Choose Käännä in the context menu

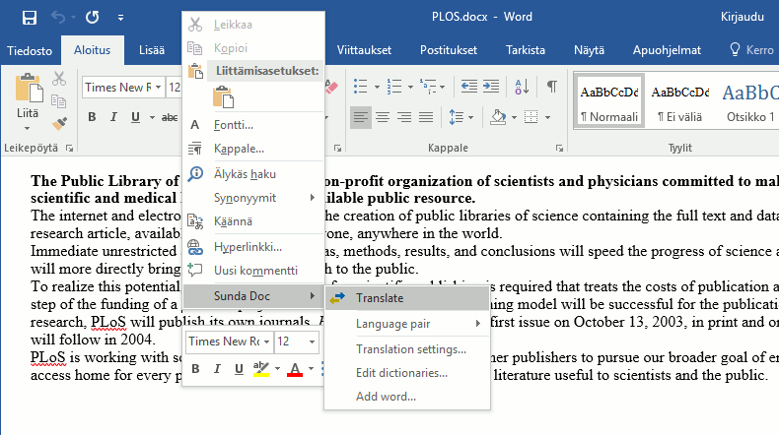(253, 221)
